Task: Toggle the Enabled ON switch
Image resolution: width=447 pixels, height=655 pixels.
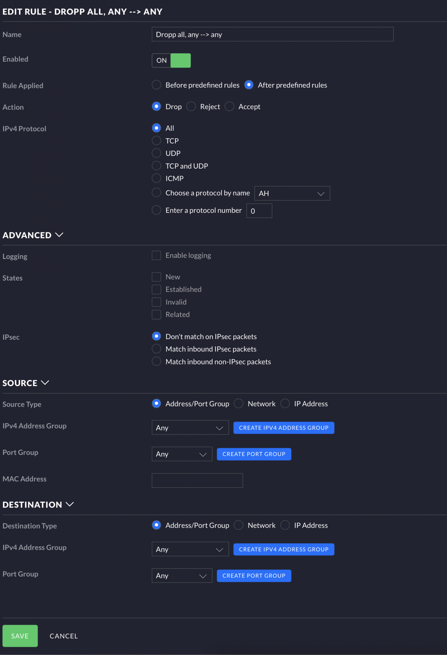Action: (171, 60)
